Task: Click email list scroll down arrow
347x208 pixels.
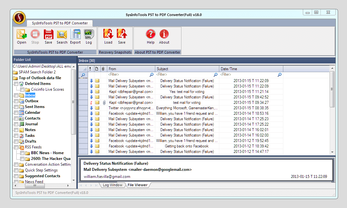Action: tap(332, 152)
